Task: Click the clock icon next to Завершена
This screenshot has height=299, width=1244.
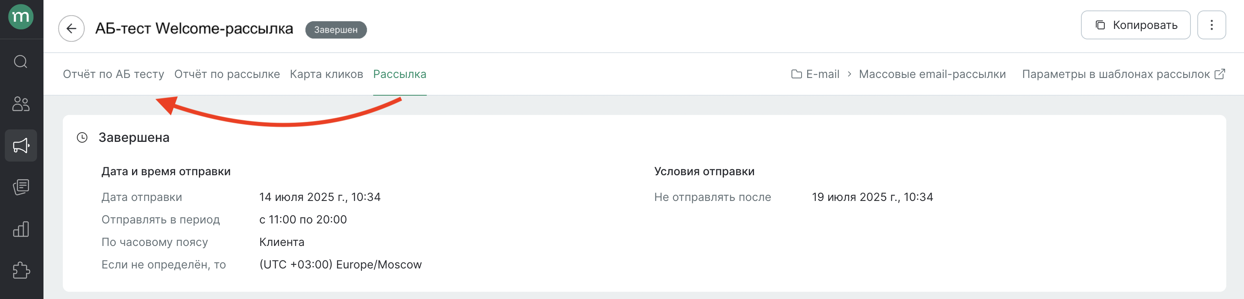Action: click(x=82, y=137)
